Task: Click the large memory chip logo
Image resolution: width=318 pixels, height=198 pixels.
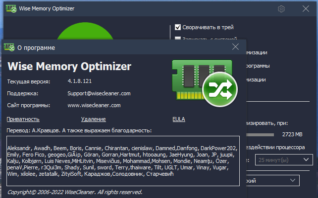Action: (x=205, y=83)
